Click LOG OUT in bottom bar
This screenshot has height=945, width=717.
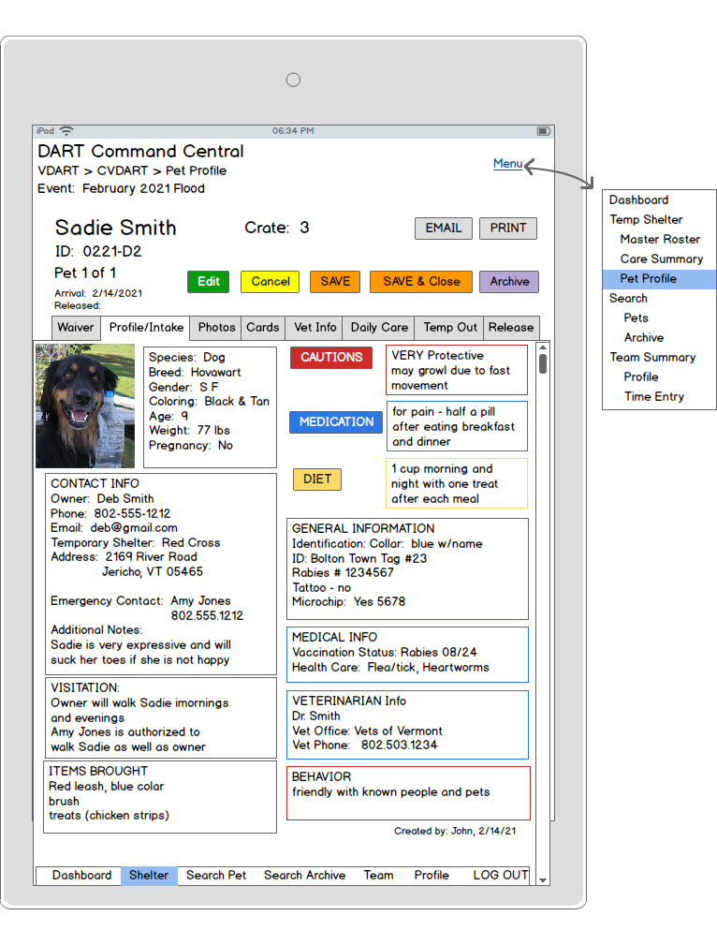pyautogui.click(x=500, y=876)
